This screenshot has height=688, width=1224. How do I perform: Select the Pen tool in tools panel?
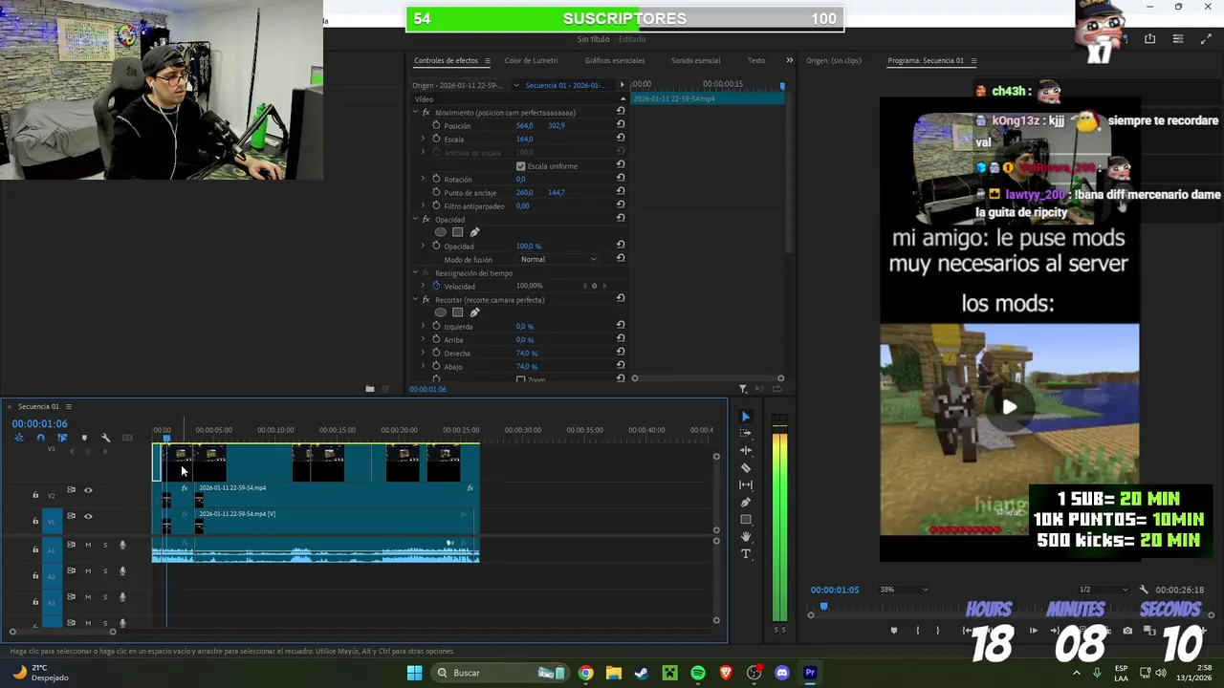pyautogui.click(x=746, y=503)
